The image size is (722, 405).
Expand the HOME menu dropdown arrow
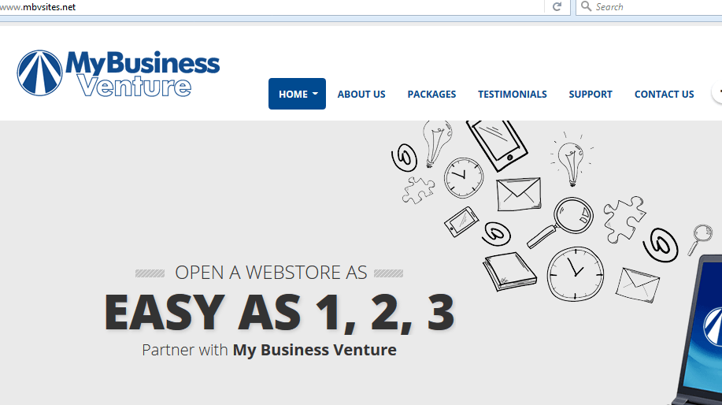(316, 94)
